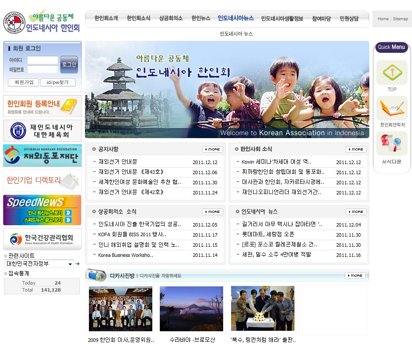Open 대사관과 한인회, 자카르타시경에.. article
412x344 pixels.
coord(283,182)
